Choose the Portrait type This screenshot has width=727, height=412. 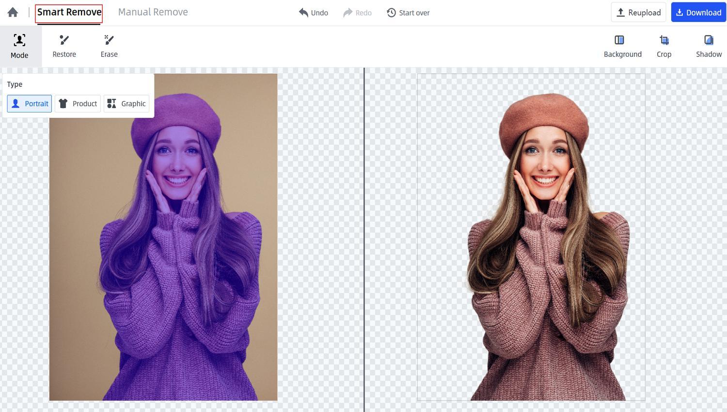pos(30,104)
